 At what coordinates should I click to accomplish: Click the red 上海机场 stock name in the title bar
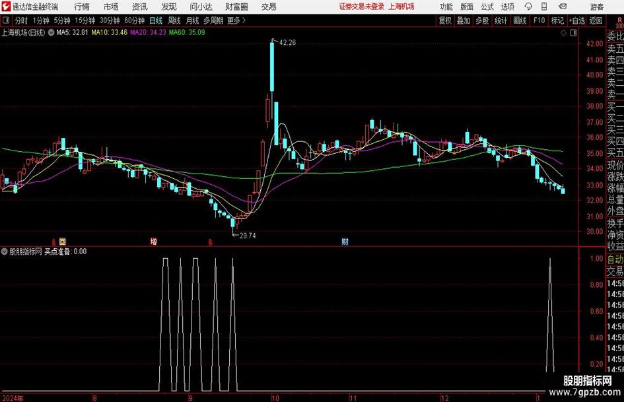click(401, 7)
